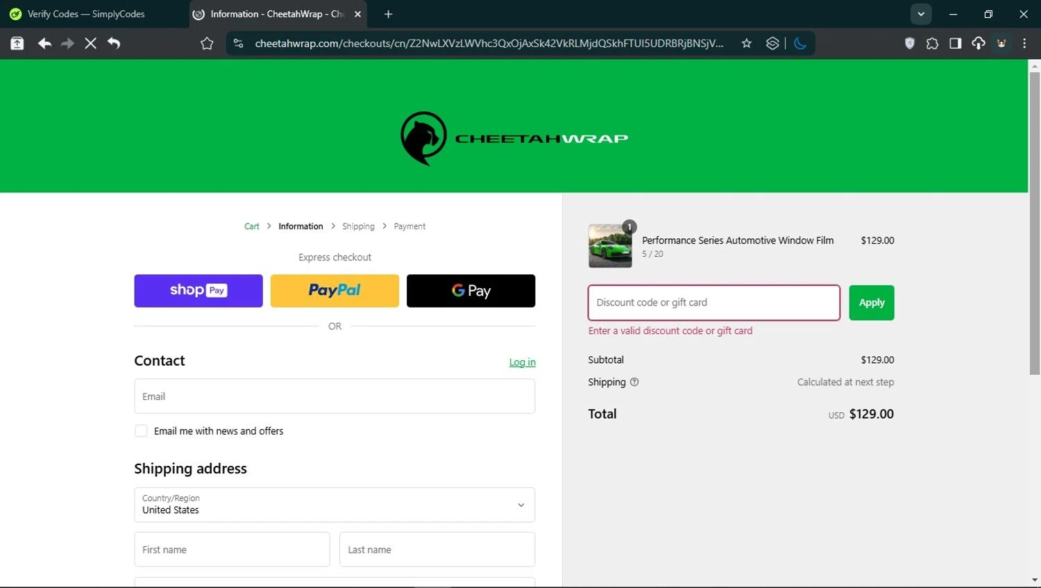Screen dimensions: 1041x588
Task: Click the favorites star outline icon
Action: (x=207, y=44)
